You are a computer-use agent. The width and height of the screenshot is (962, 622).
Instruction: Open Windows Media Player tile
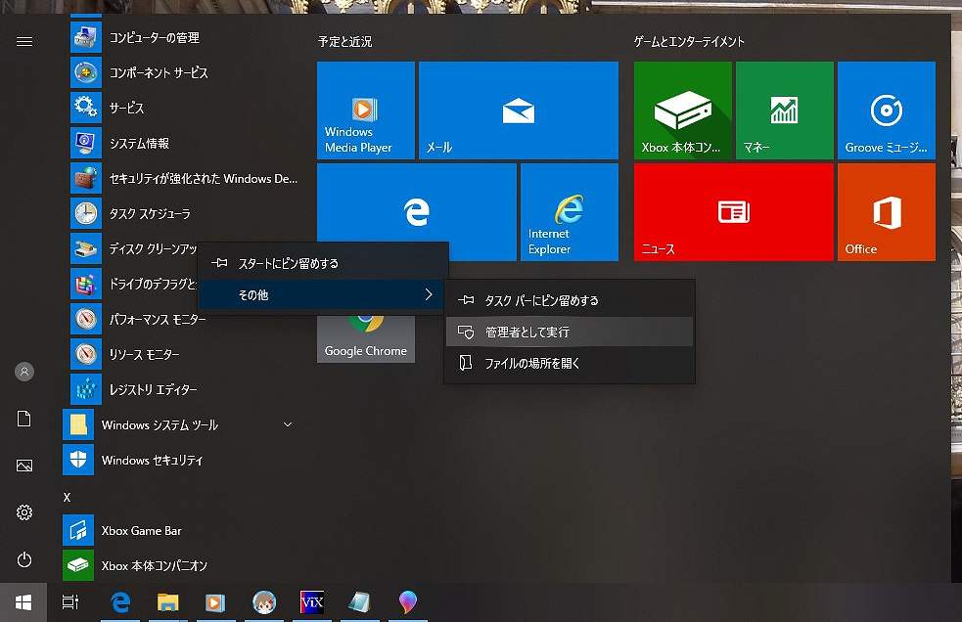tap(366, 111)
